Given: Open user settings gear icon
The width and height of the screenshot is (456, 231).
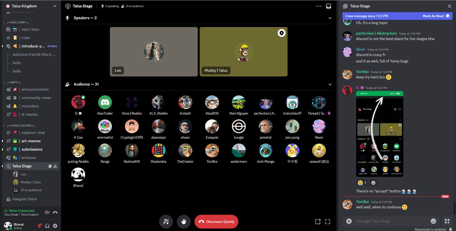Looking at the screenshot, I should click(x=55, y=226).
